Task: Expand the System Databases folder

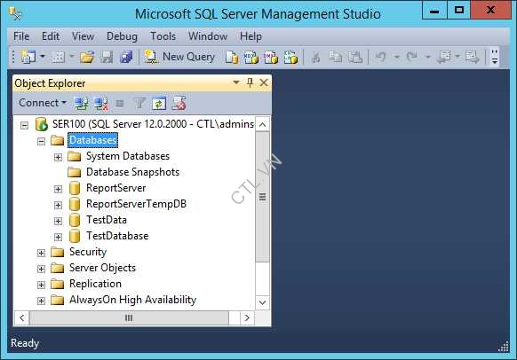Action: coord(58,157)
